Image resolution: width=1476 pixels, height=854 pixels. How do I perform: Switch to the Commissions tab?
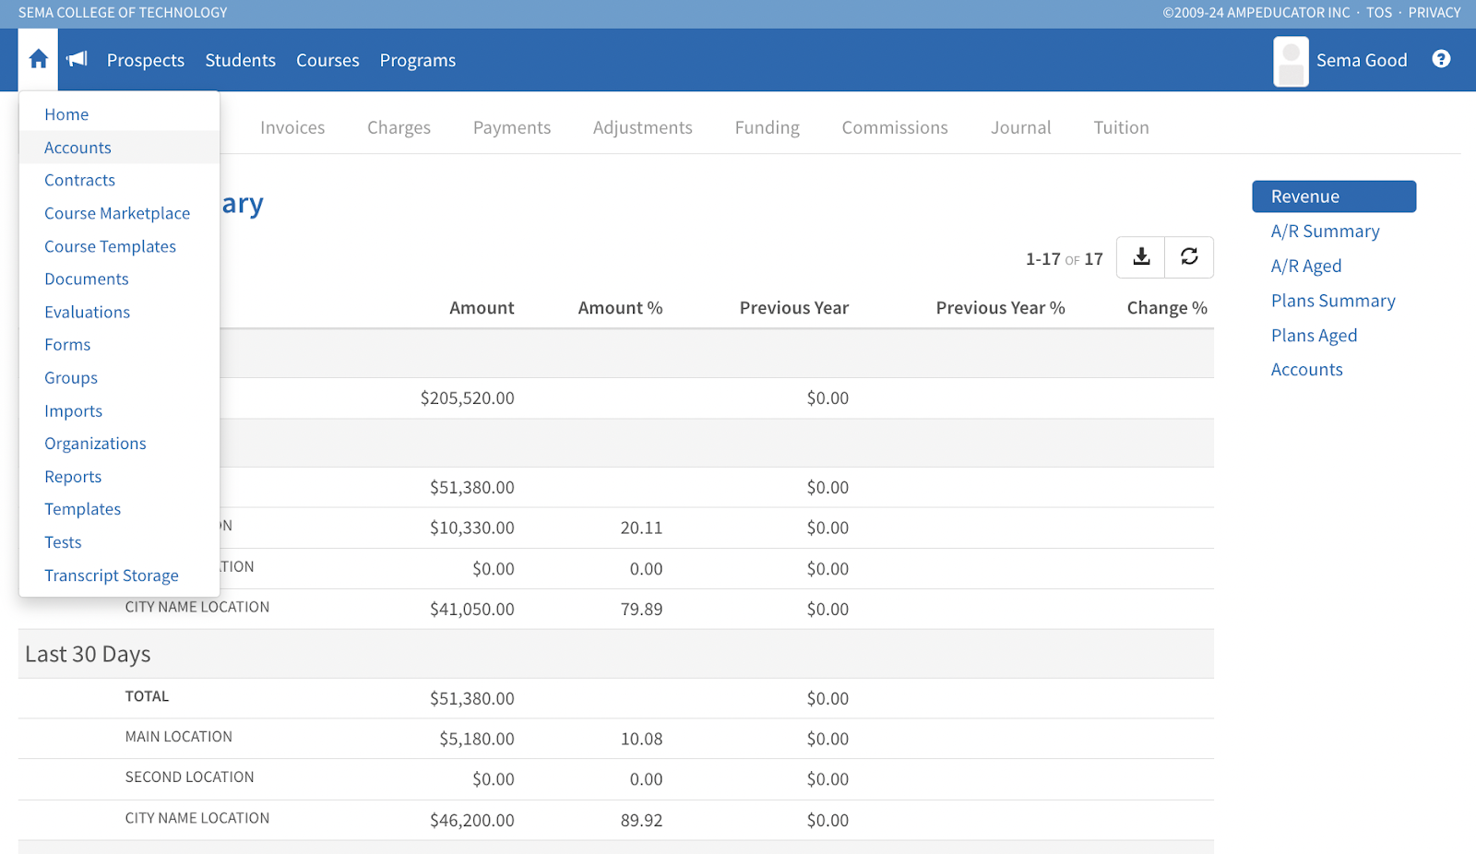tap(895, 127)
